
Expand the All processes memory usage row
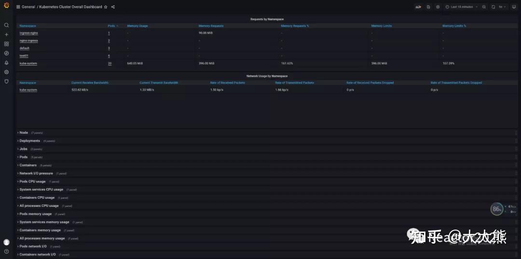[x=42, y=238]
